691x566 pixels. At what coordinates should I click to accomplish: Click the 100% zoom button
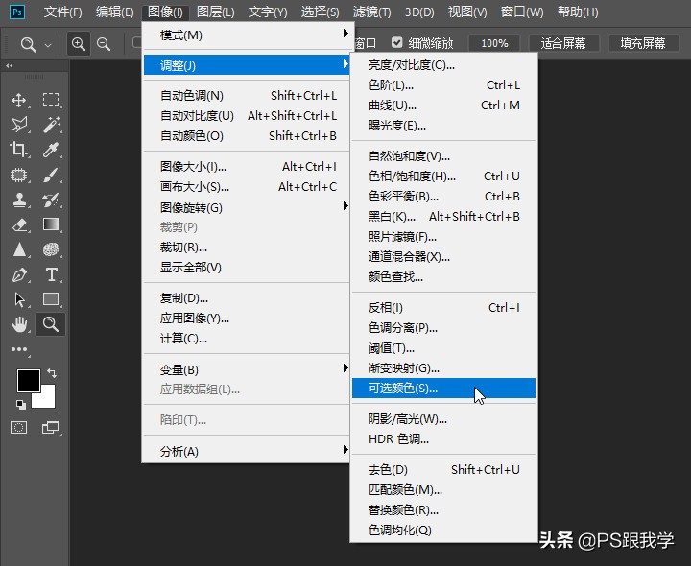494,43
